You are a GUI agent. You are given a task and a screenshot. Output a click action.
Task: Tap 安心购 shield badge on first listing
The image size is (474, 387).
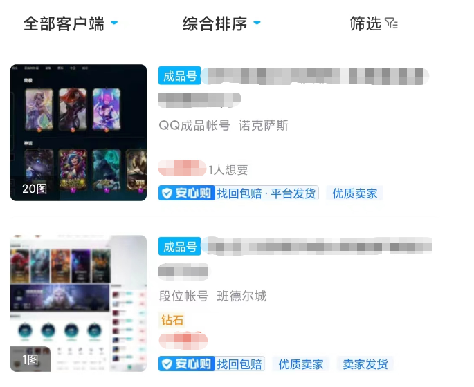pyautogui.click(x=187, y=193)
